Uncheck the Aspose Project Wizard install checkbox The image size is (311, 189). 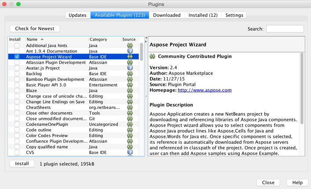pyautogui.click(x=17, y=57)
